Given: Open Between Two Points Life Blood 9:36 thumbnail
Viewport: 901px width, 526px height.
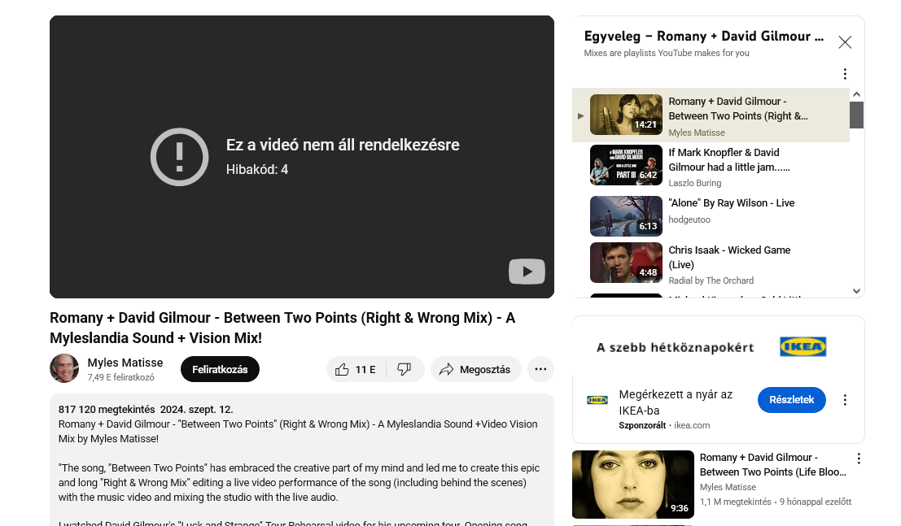Looking at the screenshot, I should pyautogui.click(x=632, y=485).
